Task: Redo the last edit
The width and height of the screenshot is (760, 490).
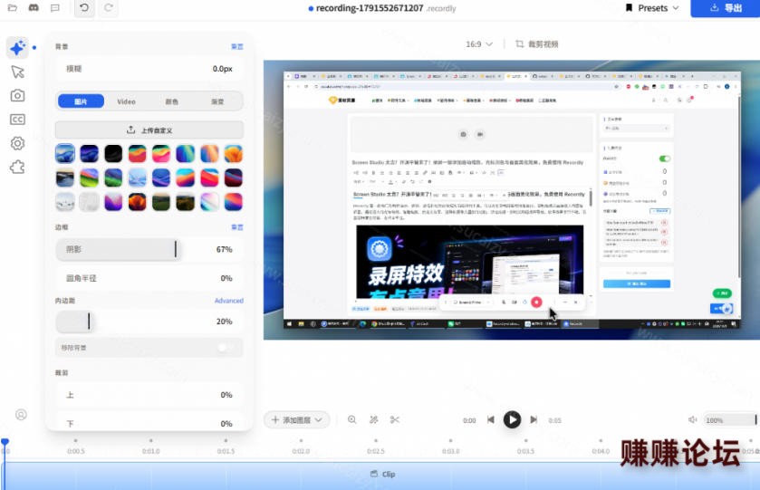Action: (x=109, y=8)
